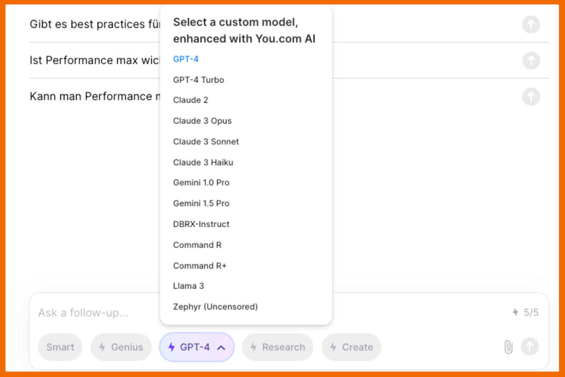
Task: Select GPT-4 Turbo from model list
Action: [199, 80]
